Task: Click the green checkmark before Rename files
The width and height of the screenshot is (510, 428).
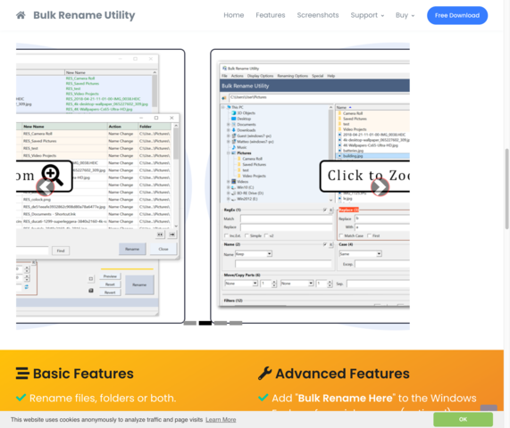Action: 21,398
